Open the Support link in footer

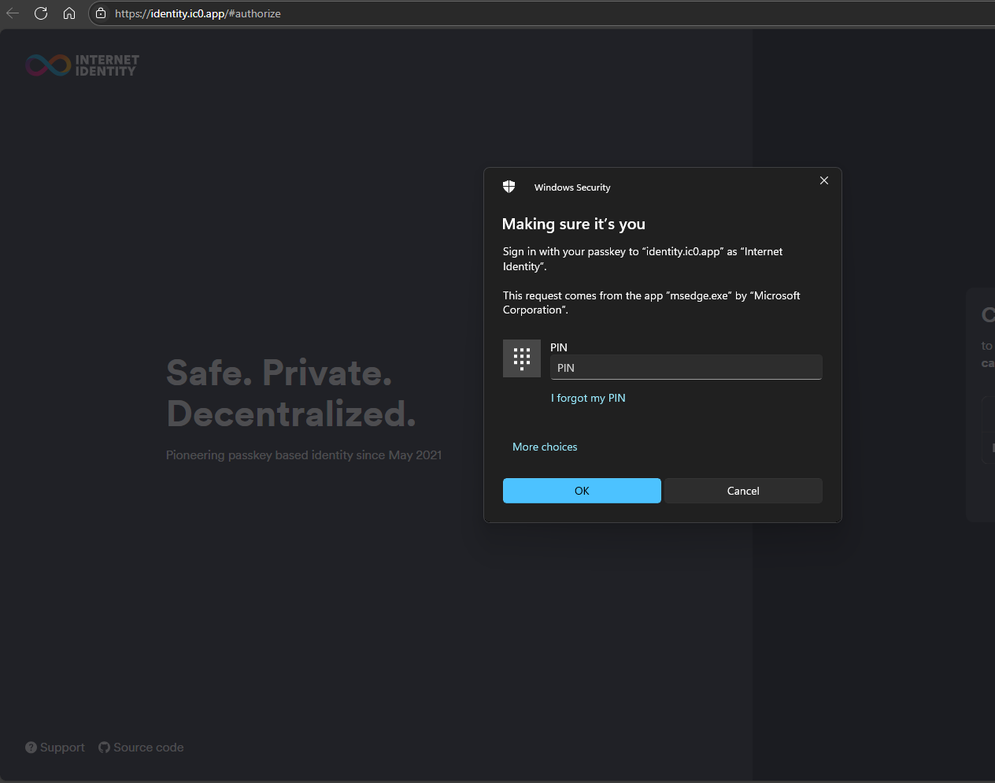coord(55,748)
